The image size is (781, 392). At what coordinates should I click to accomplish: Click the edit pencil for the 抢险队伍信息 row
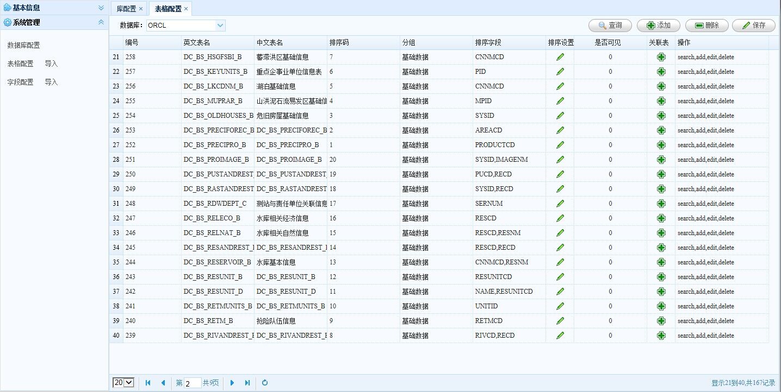tap(560, 320)
